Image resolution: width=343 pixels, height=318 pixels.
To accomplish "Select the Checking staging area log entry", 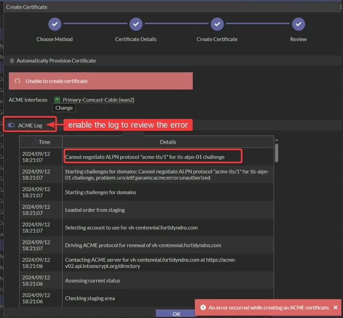I will pyautogui.click(x=146, y=298).
